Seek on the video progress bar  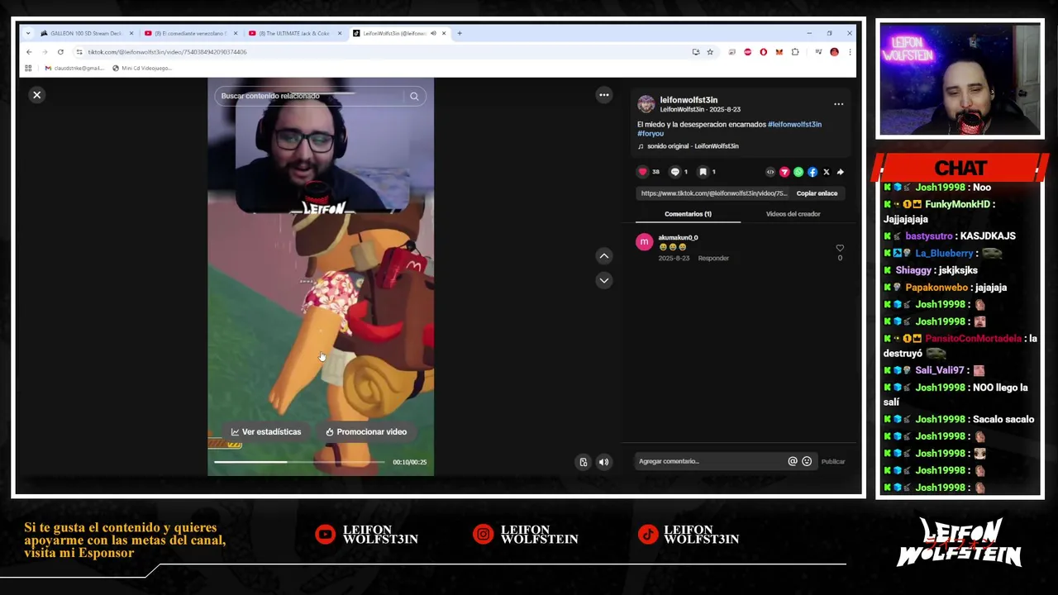[299, 462]
